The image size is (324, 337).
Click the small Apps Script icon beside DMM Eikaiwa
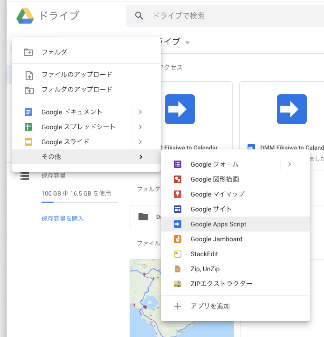[251, 147]
